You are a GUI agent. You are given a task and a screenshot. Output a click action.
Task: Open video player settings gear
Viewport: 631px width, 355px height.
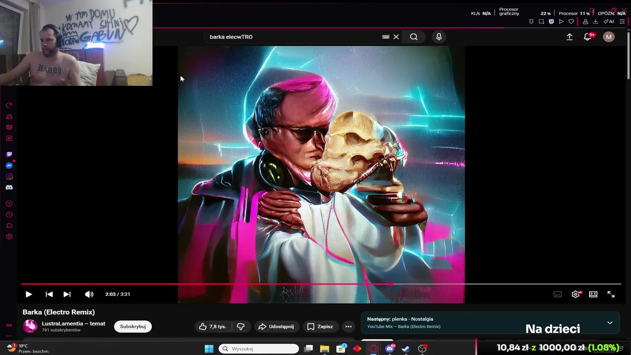[x=575, y=294]
